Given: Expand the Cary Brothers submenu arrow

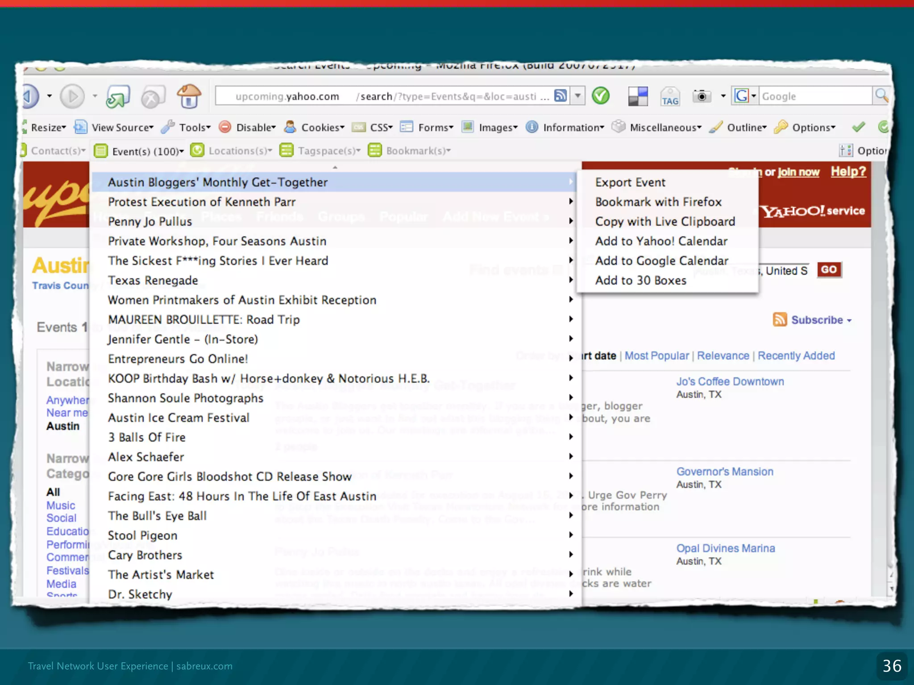Looking at the screenshot, I should coord(571,554).
